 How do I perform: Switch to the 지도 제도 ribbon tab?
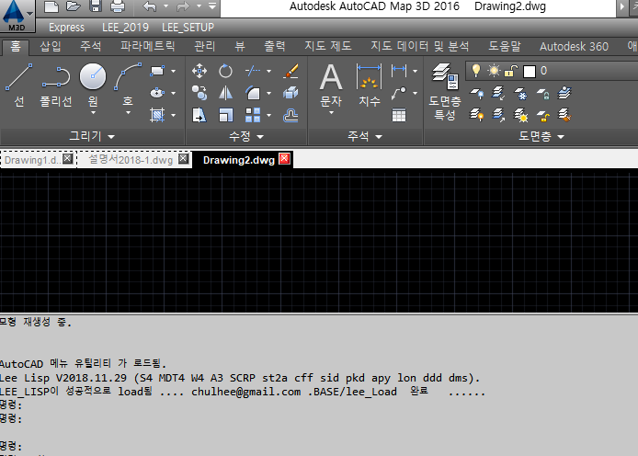pos(328,46)
